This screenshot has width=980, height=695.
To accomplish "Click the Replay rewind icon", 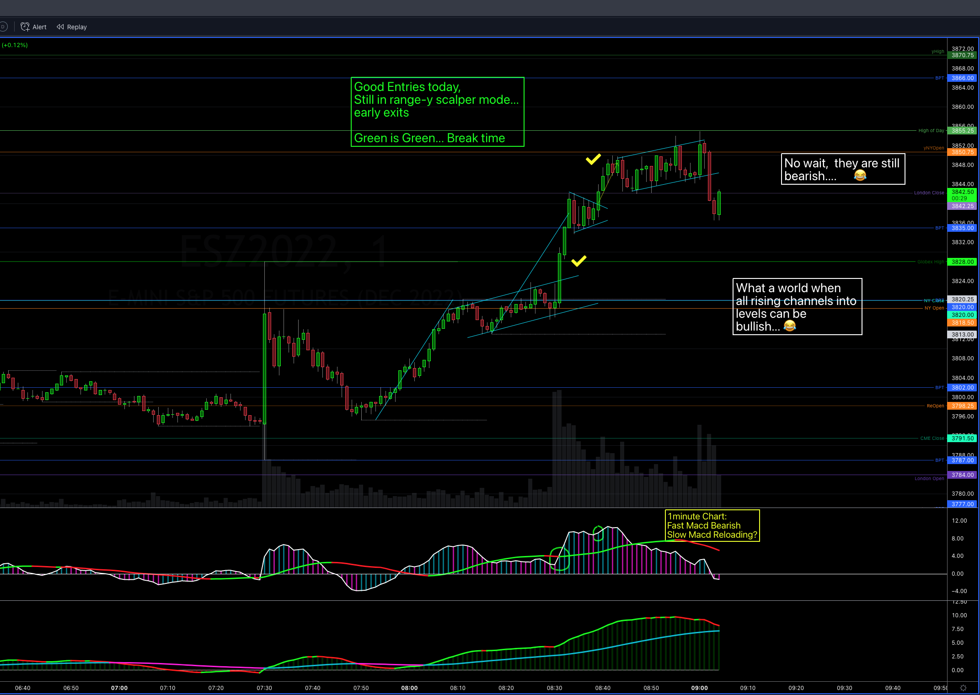I will [60, 27].
